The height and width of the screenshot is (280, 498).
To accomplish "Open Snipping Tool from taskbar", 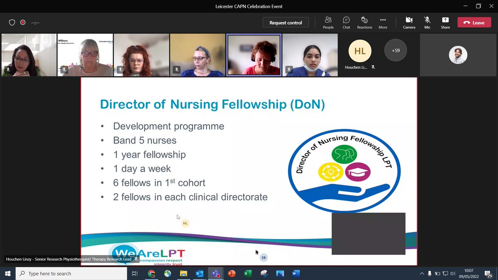I will [x=264, y=273].
